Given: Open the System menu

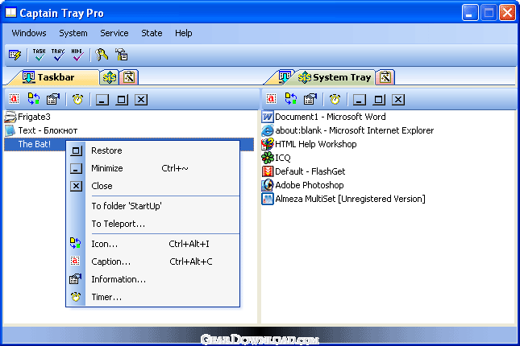Looking at the screenshot, I should [73, 33].
